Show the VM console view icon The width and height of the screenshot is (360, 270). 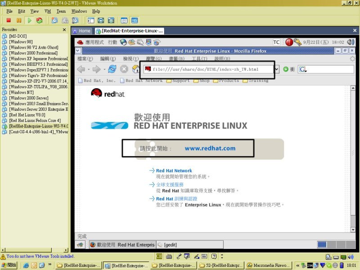pos(135,20)
